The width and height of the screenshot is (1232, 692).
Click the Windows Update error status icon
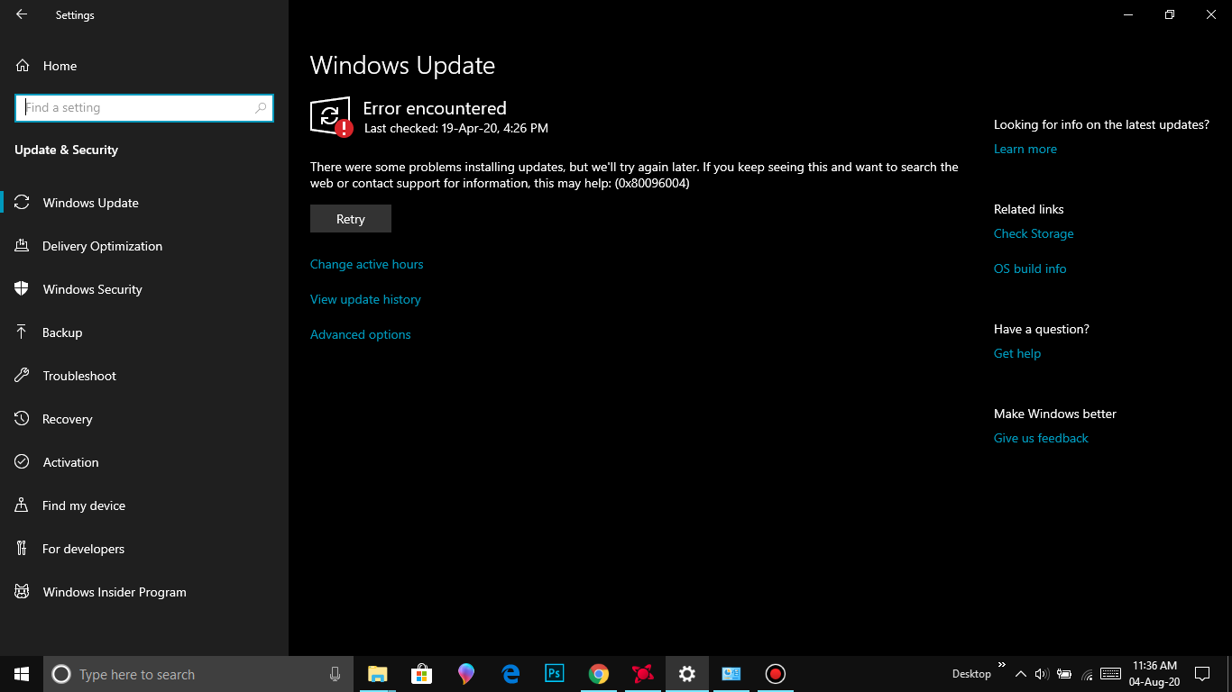[331, 116]
